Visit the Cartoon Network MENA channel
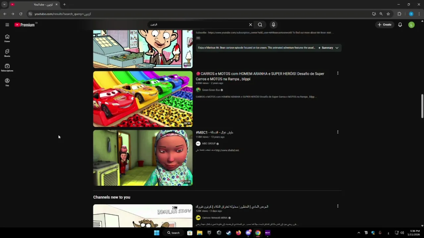 click(x=215, y=218)
